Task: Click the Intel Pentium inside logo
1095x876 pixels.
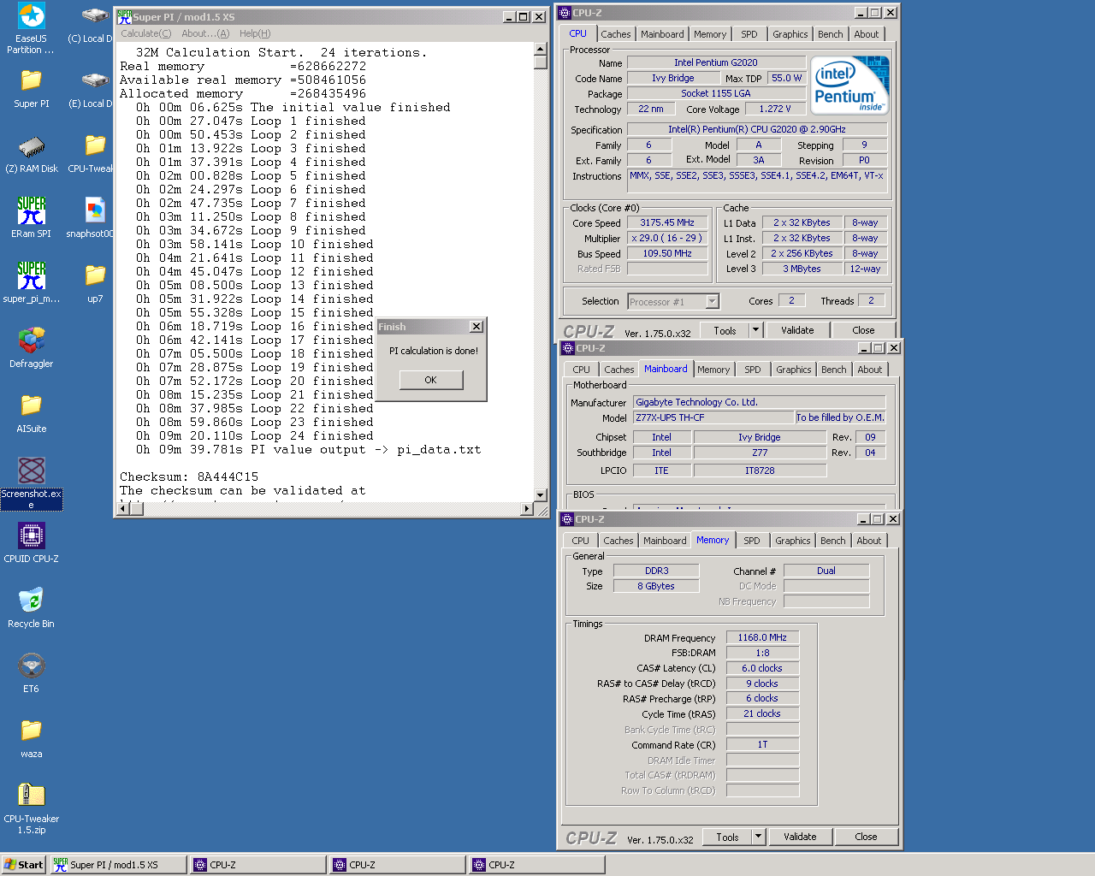Action: (850, 85)
